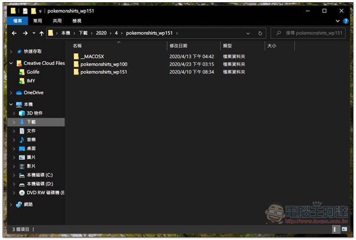The height and width of the screenshot is (240, 356).
Task: Expand the 本機磁碟 (C:) node
Action: (14, 175)
